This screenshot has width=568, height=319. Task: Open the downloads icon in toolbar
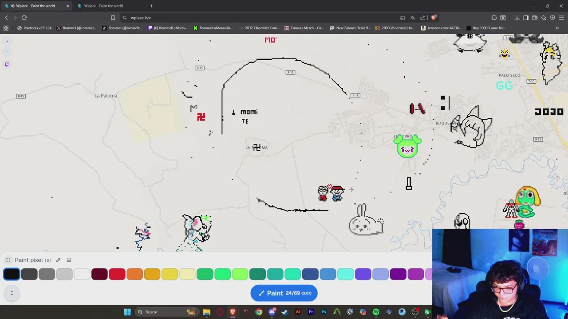click(517, 18)
